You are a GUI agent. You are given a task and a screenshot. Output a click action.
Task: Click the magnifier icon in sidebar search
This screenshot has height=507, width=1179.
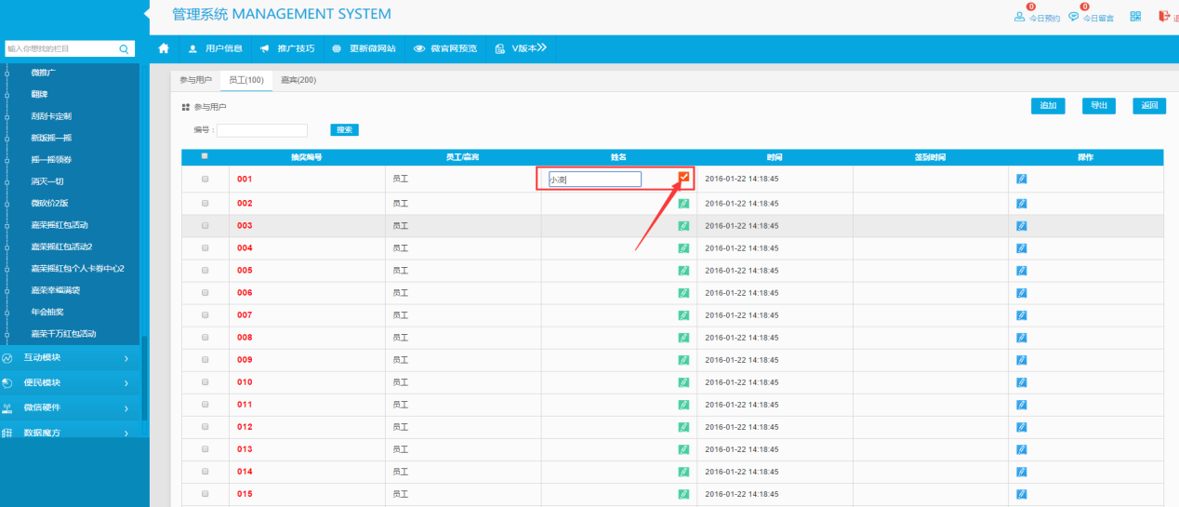click(125, 48)
